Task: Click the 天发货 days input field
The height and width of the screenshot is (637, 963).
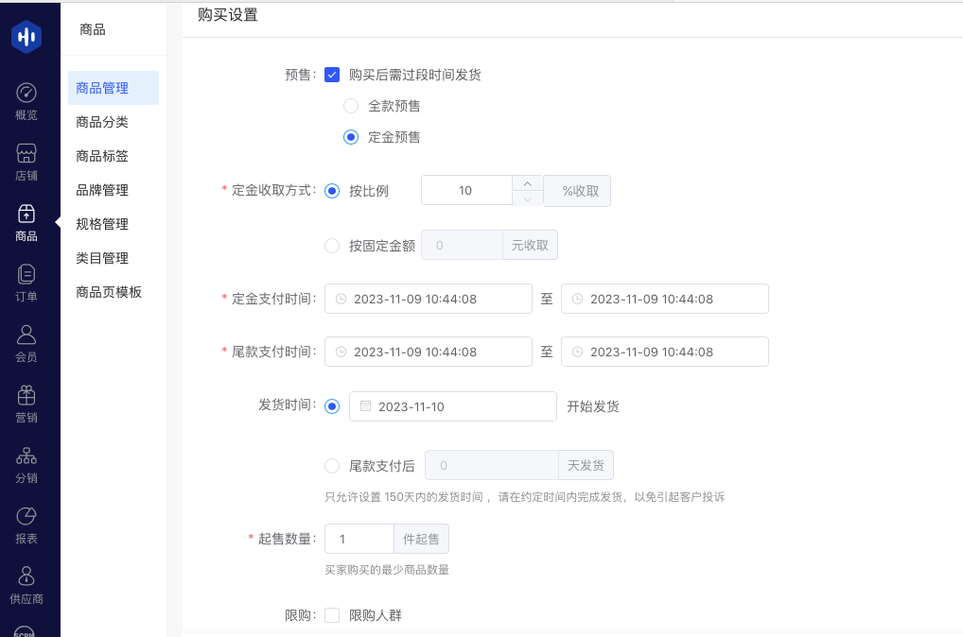Action: pyautogui.click(x=492, y=465)
